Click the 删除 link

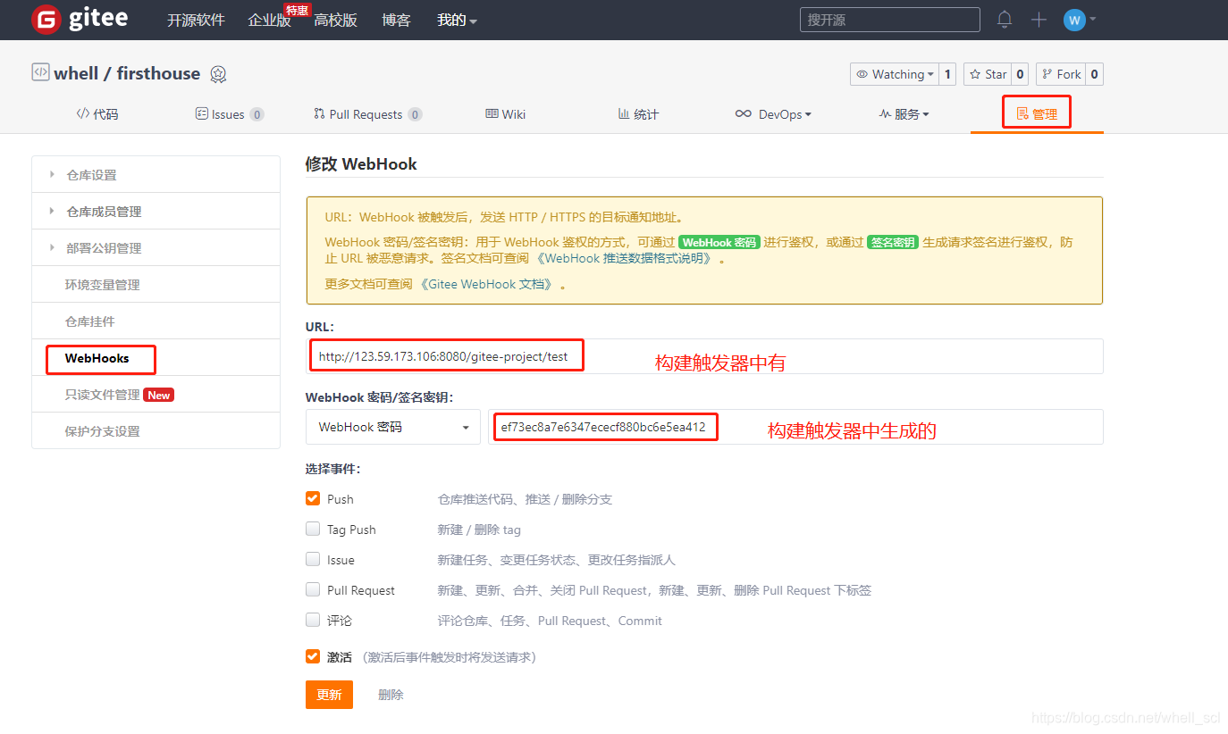point(391,695)
